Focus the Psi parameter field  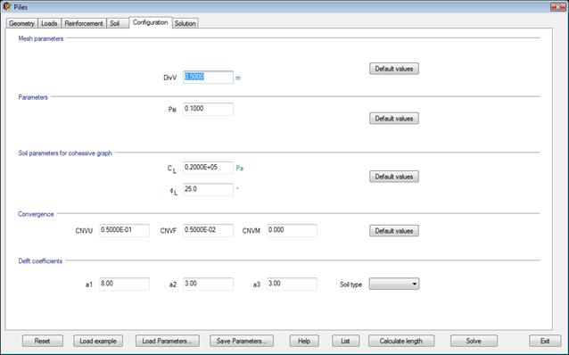click(208, 109)
